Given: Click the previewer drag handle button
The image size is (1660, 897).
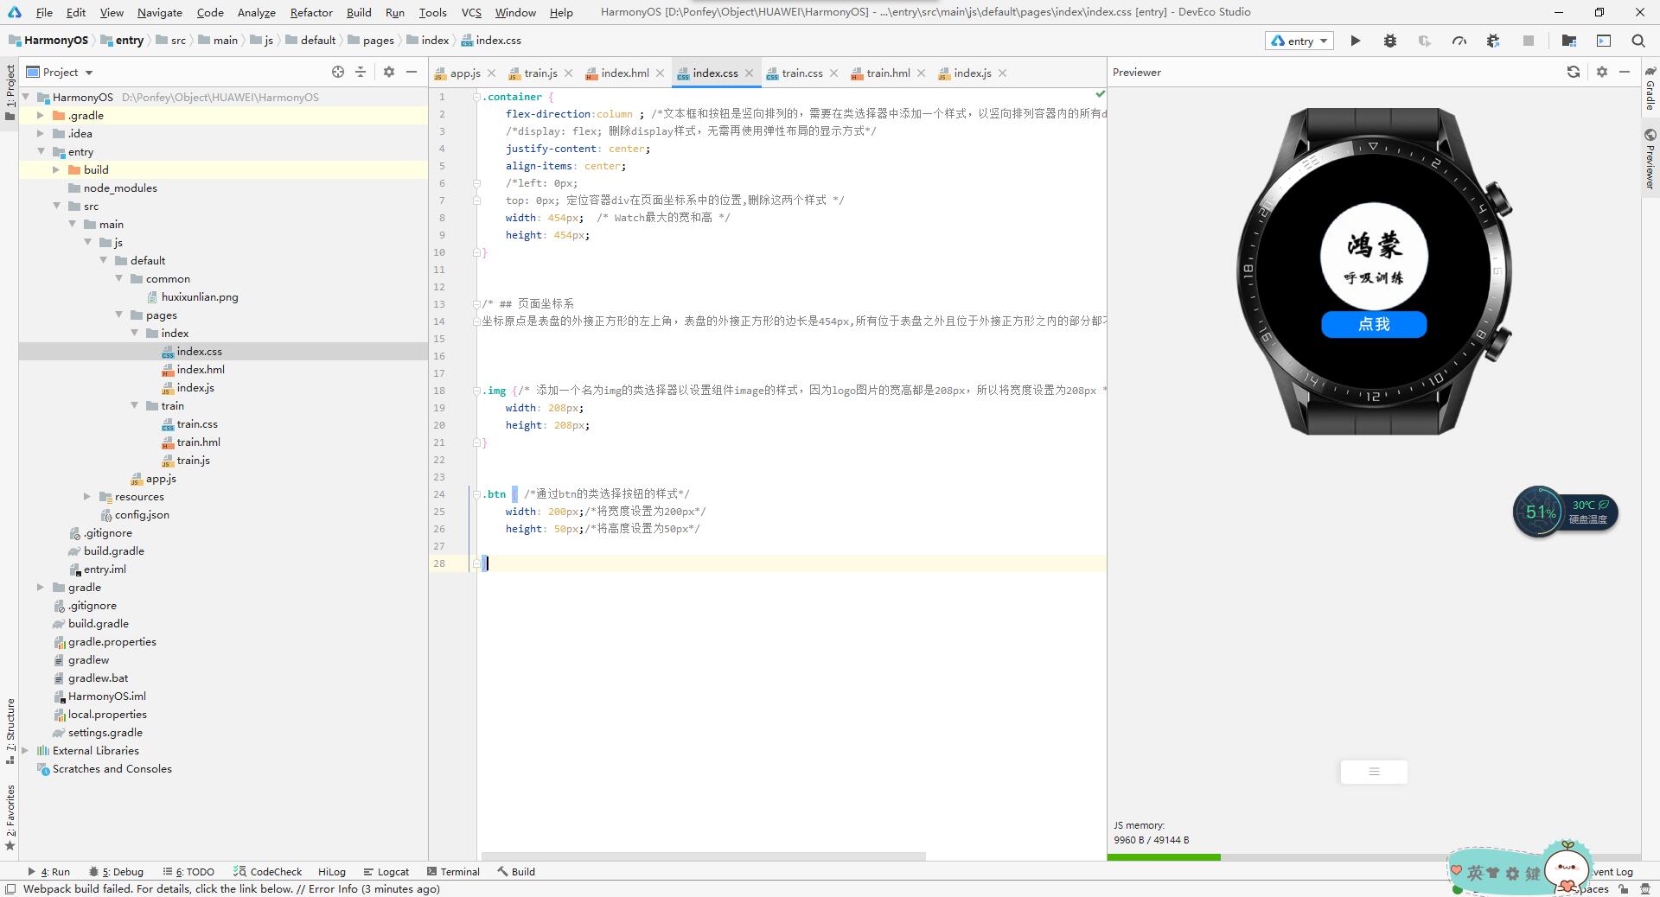Looking at the screenshot, I should 1374,772.
